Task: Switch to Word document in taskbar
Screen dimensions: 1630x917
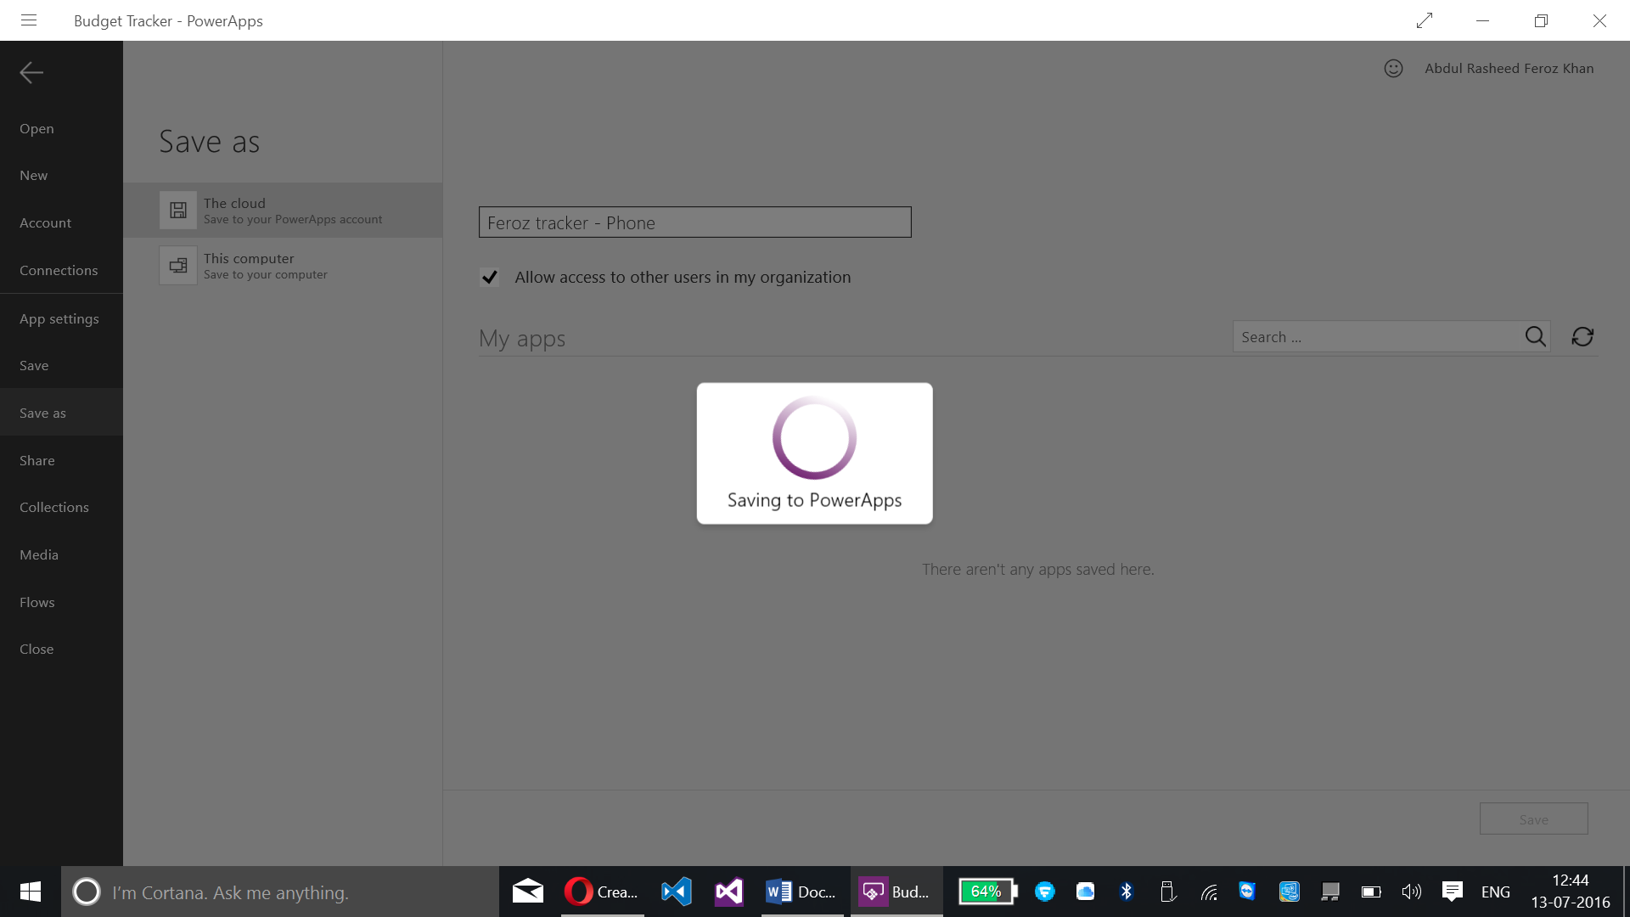Action: pyautogui.click(x=802, y=892)
